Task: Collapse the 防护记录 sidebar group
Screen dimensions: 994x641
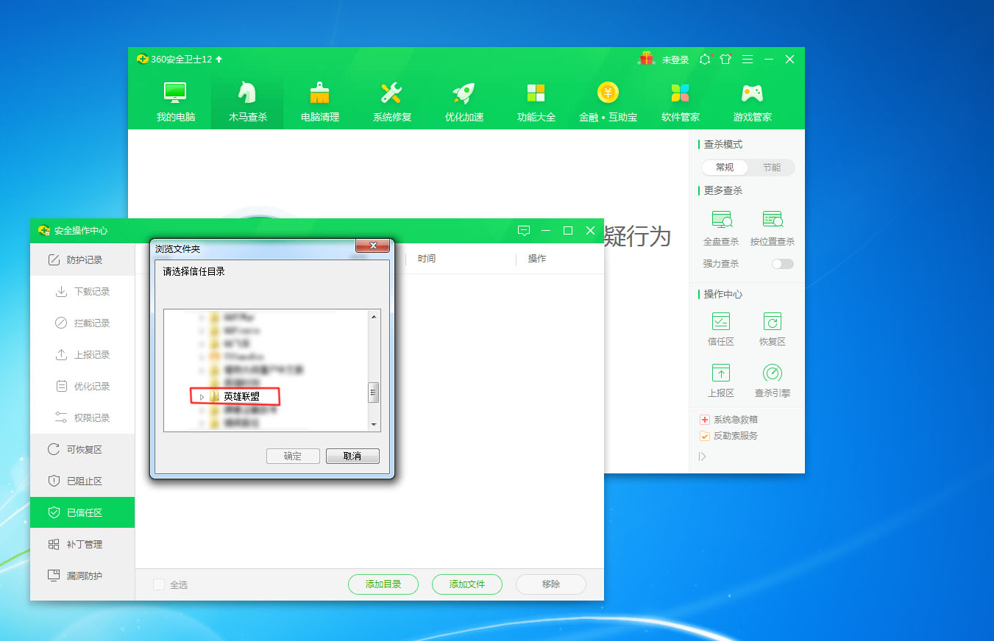Action: (x=82, y=259)
